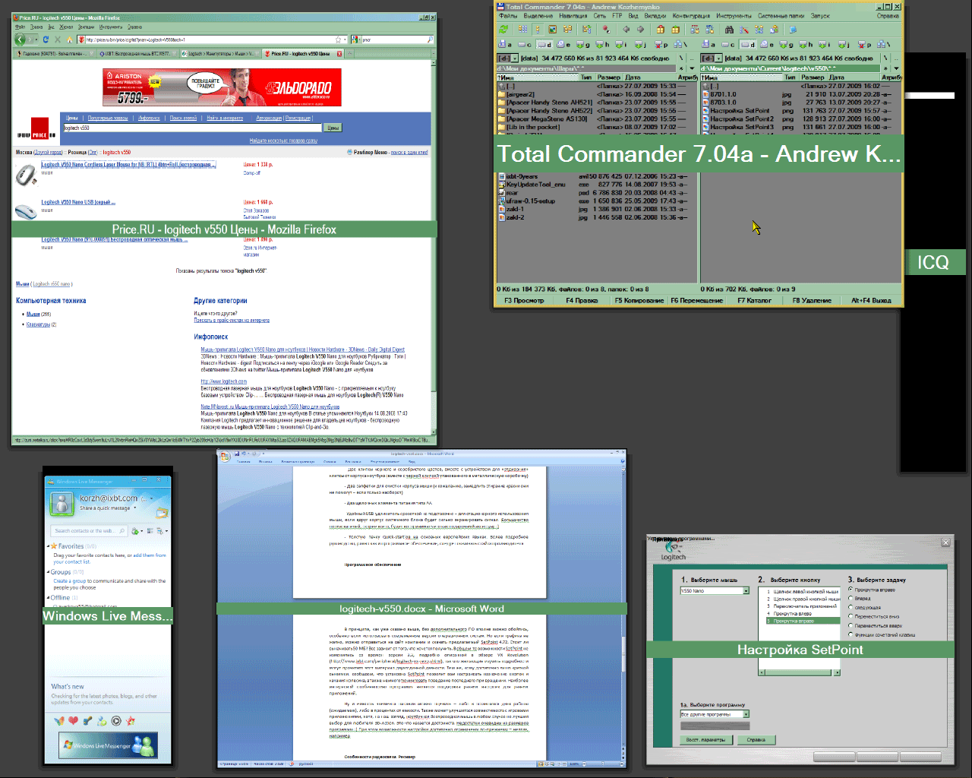Select the 'следующая' radio button in SetPoint
Screen dimensions: 972x778
click(x=850, y=608)
